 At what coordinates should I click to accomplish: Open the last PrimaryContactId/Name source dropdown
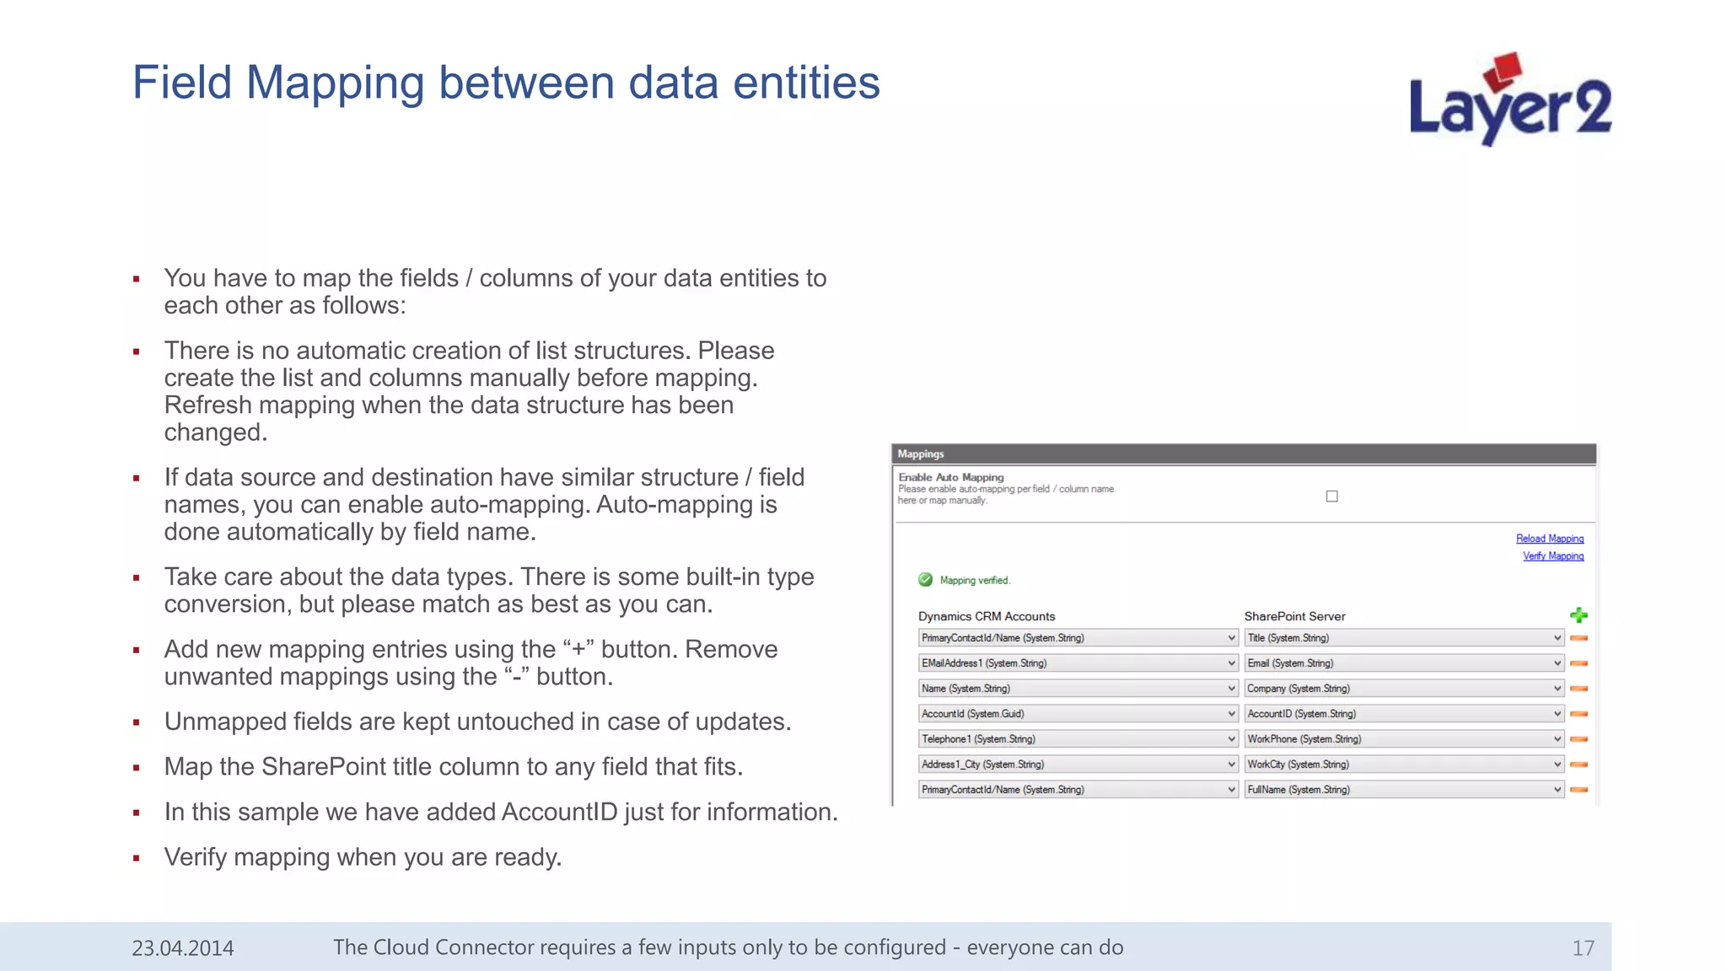pyautogui.click(x=1078, y=790)
